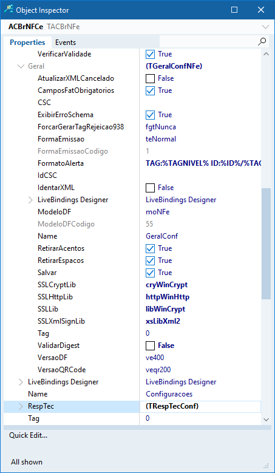
Task: Click the httpWinHttp value of SSLHttpLib
Action: point(168,297)
